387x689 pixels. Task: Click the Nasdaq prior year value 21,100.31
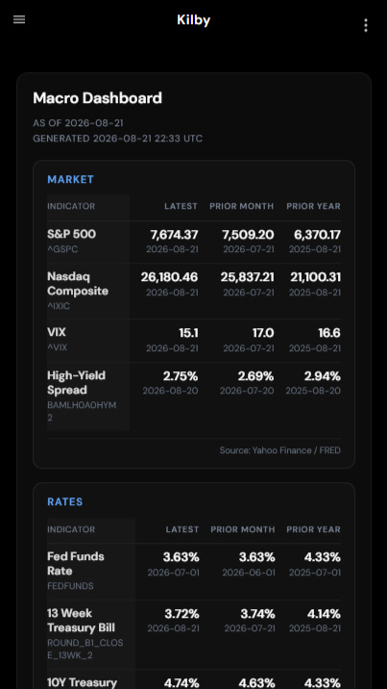pyautogui.click(x=315, y=277)
